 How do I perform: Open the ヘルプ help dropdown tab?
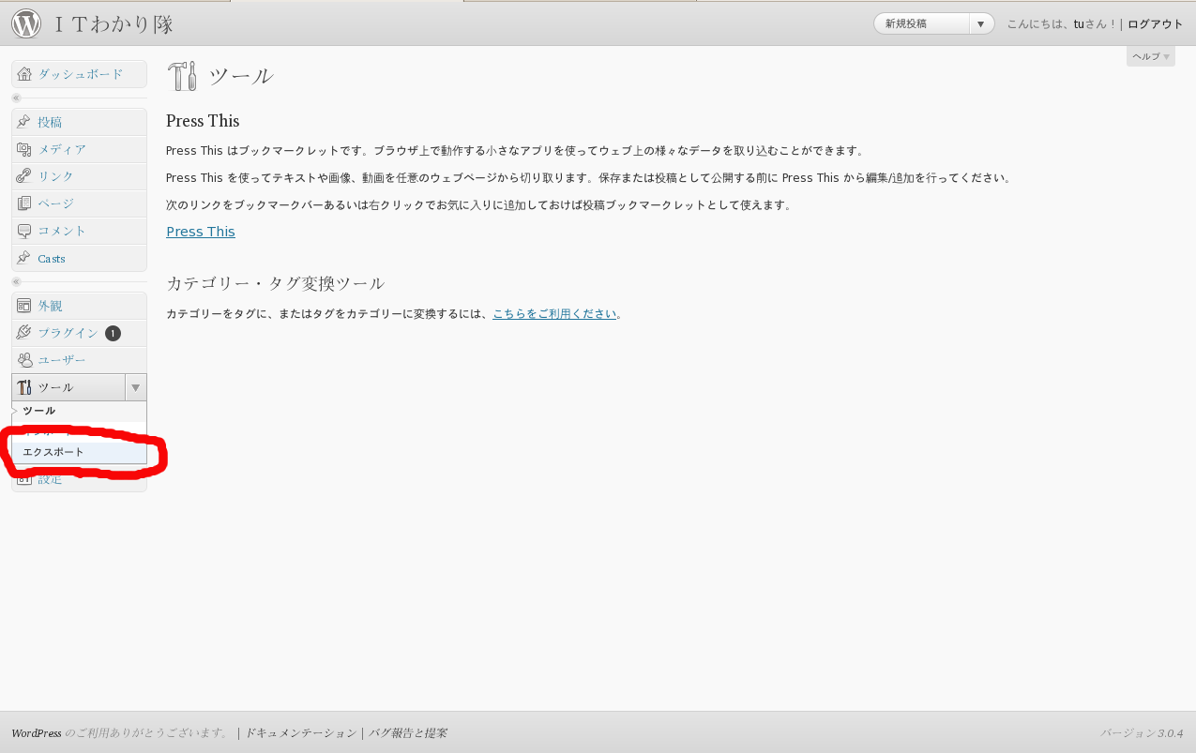(x=1150, y=57)
